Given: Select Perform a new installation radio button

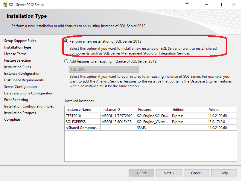Looking at the screenshot, I should click(66, 41).
